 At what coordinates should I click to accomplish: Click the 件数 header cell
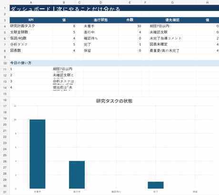pos(130,20)
